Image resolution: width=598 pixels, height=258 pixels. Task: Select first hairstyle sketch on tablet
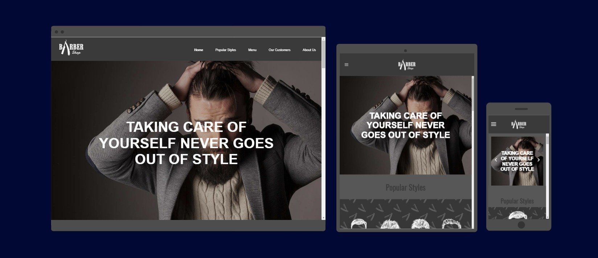click(x=359, y=224)
